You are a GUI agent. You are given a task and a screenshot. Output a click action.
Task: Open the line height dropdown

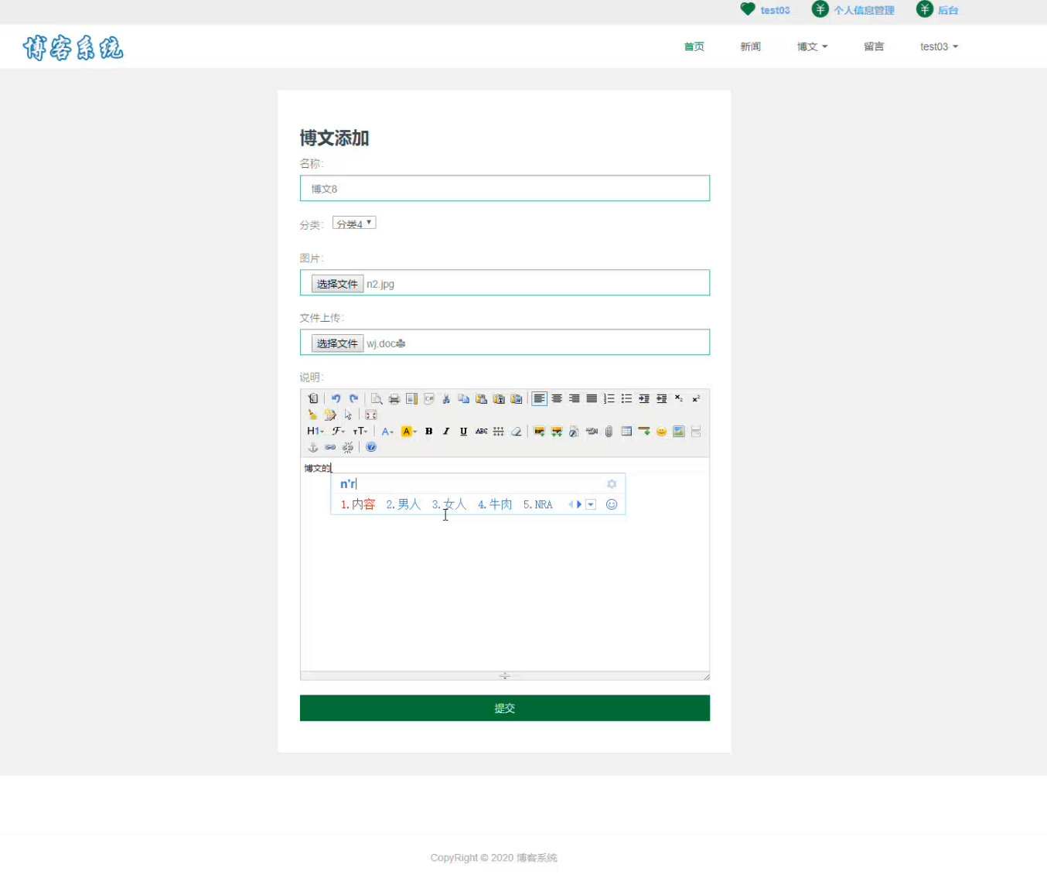pos(499,431)
